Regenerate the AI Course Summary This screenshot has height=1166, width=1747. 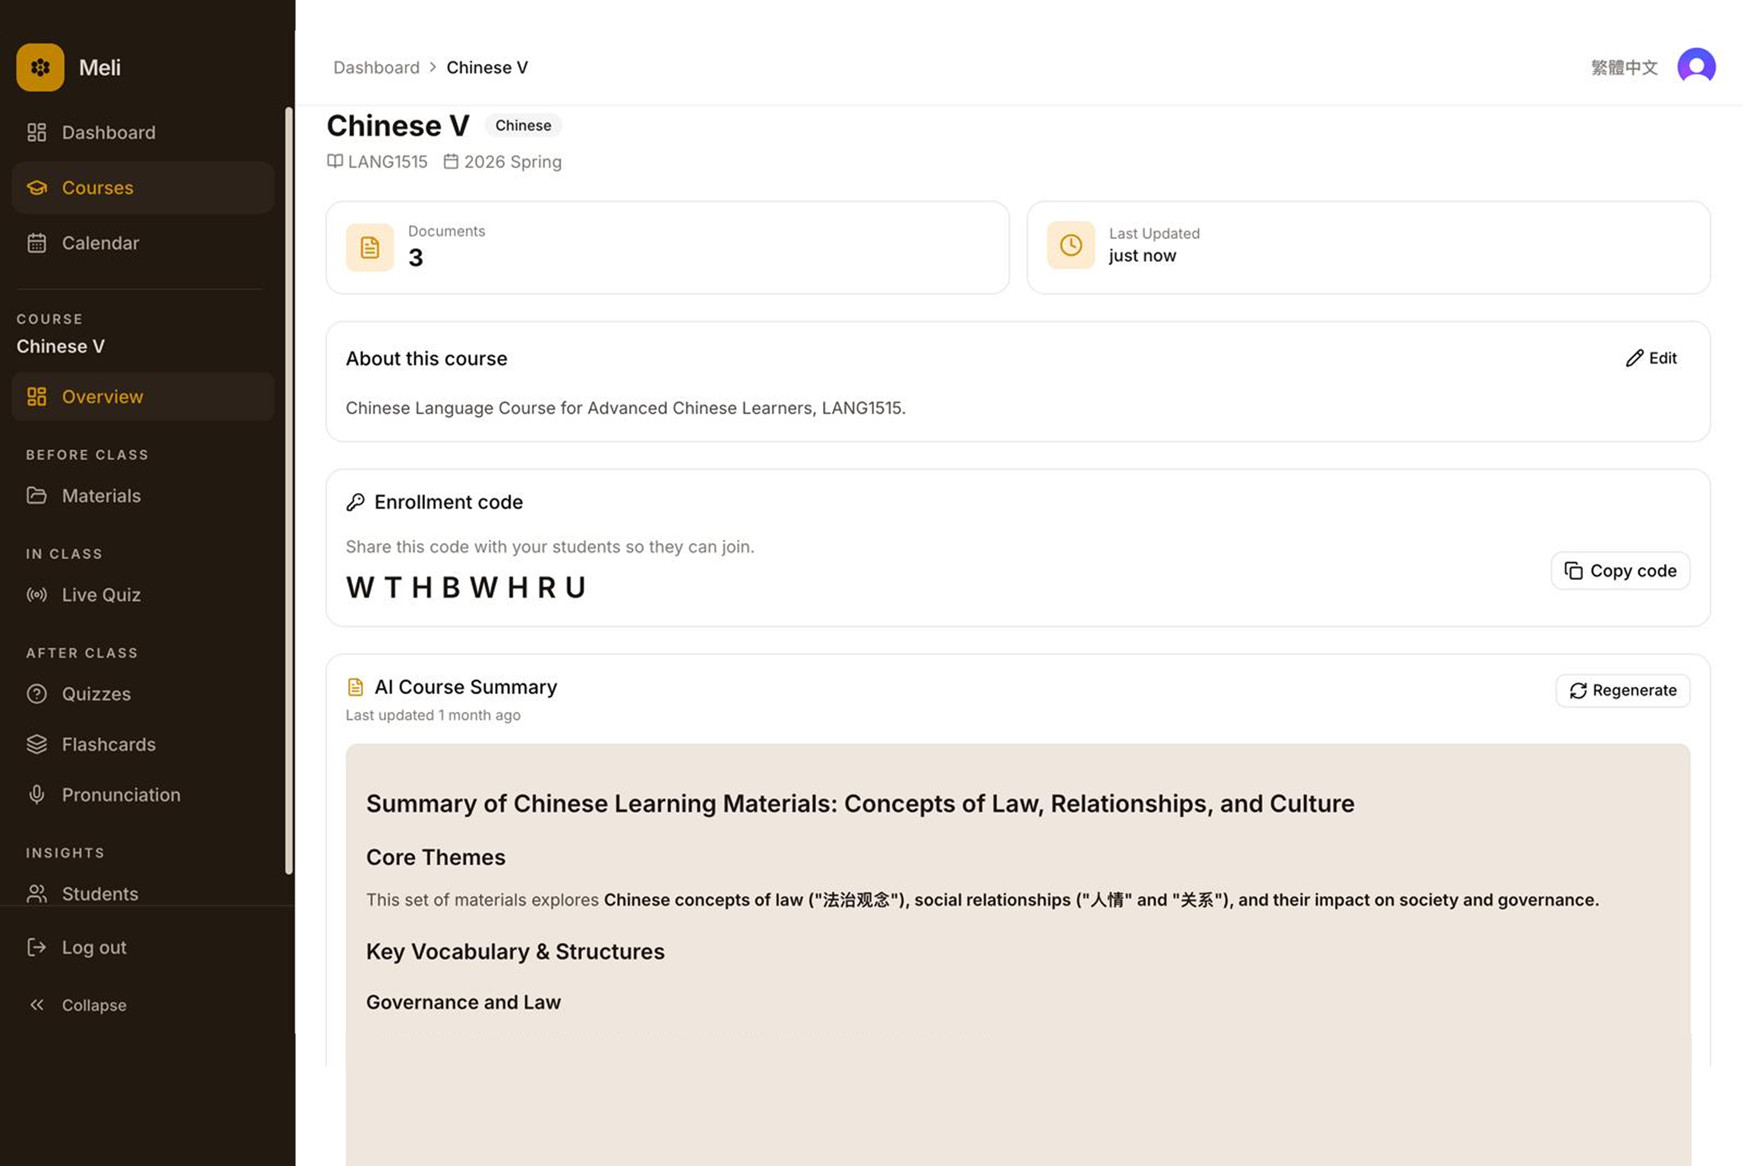click(1622, 691)
